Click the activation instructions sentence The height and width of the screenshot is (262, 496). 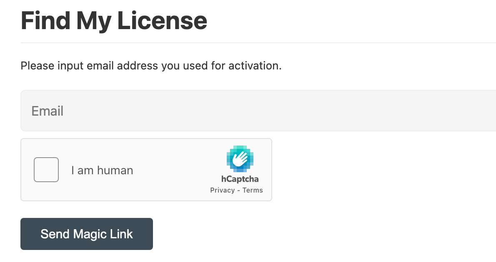151,65
